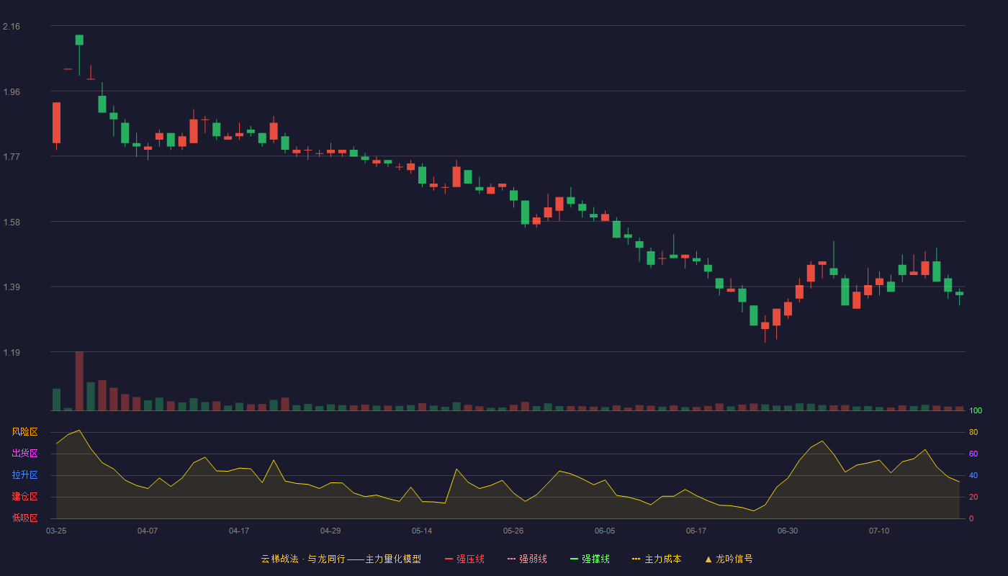Click the 1.19 price axis label
Viewport: 1008px width, 576px height.
click(x=12, y=353)
